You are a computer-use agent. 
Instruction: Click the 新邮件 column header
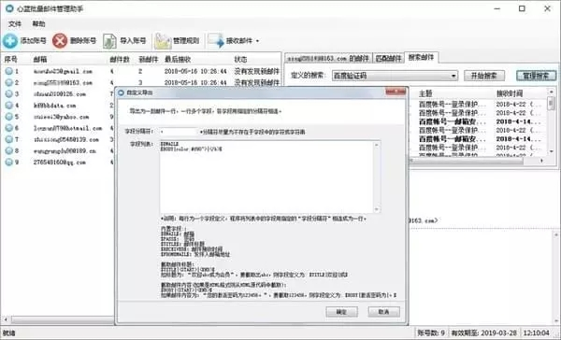click(x=148, y=60)
